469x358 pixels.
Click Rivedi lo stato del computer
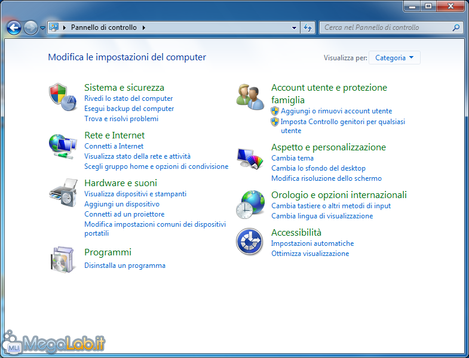point(128,98)
